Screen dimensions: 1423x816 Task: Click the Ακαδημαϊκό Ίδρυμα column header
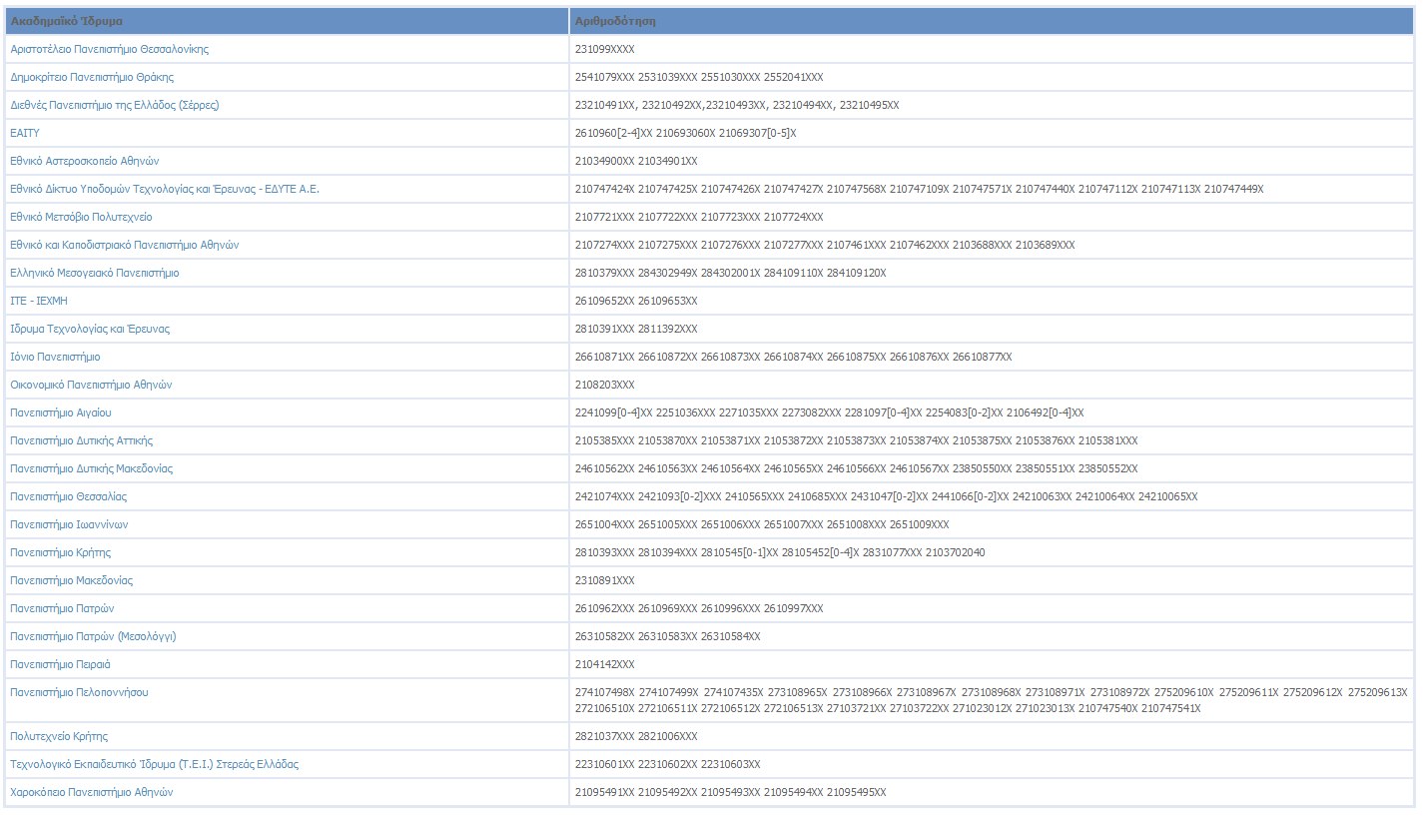tap(67, 21)
